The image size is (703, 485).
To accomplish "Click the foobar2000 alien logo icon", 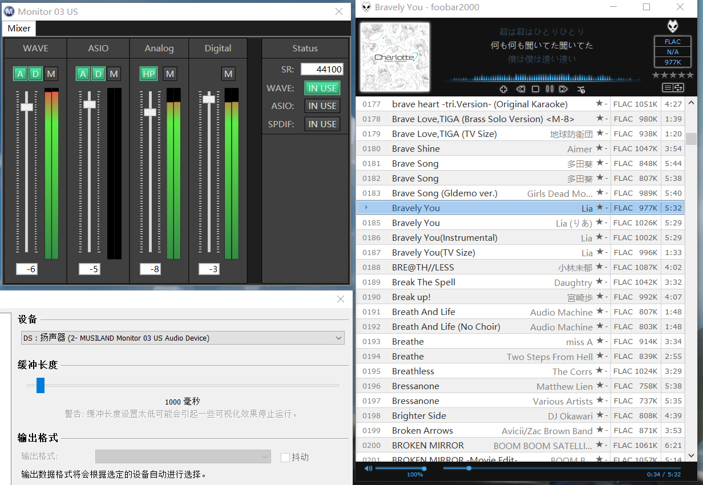I will [673, 26].
